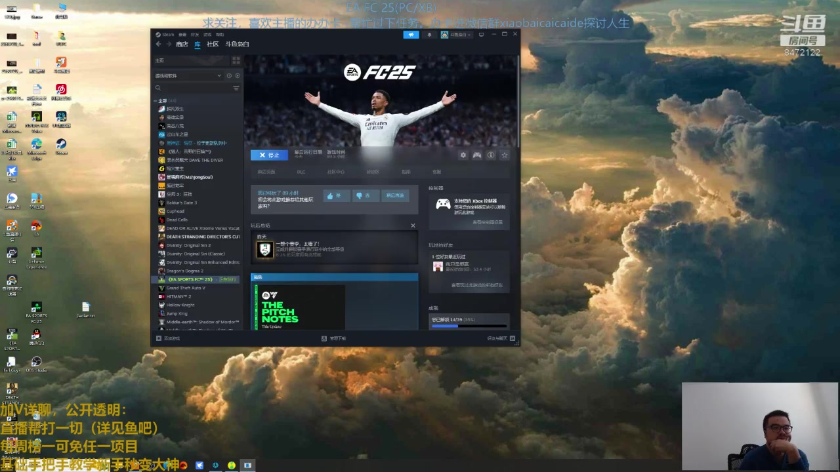This screenshot has height=472, width=840.
Task: Click the Steam back navigation arrow
Action: point(158,44)
